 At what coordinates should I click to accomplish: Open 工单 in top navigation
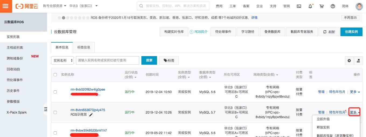tap(232, 6)
